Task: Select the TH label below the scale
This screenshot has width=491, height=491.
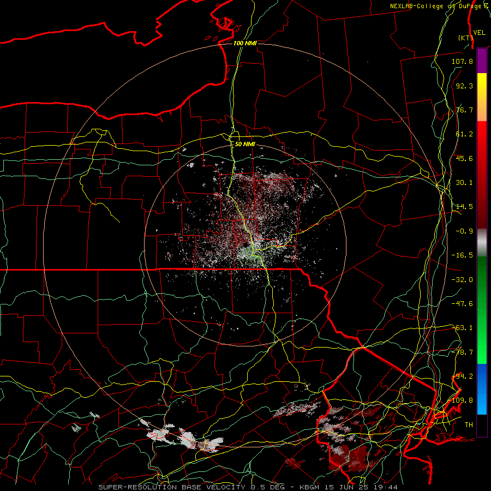Action: pos(469,425)
